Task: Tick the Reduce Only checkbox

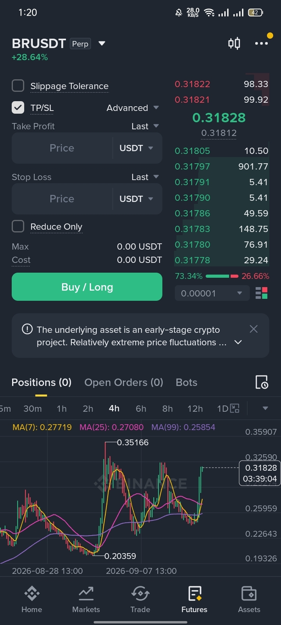Action: tap(18, 226)
